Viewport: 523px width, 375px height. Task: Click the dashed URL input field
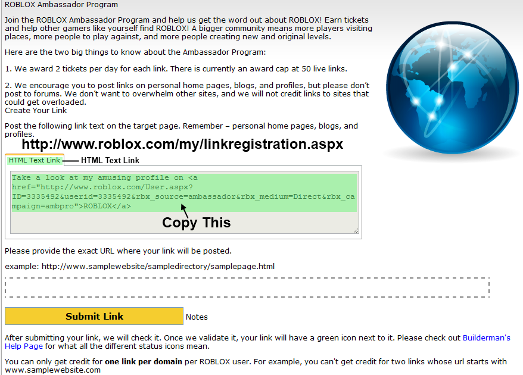coord(247,287)
